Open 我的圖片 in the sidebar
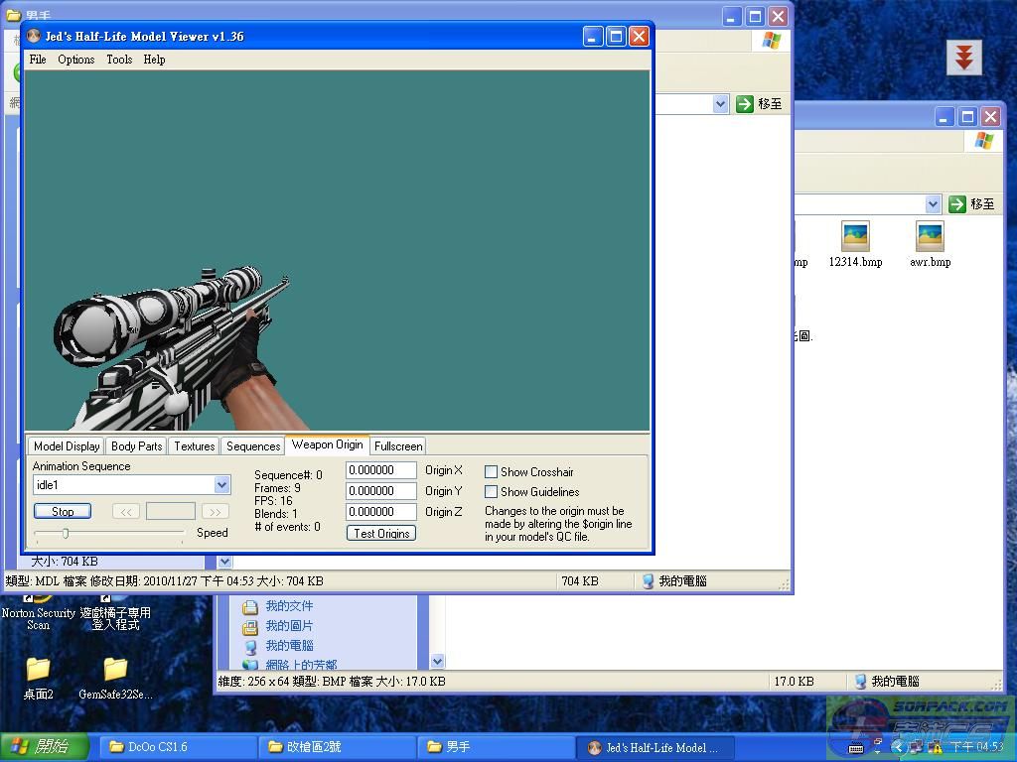Screen dimensions: 1017x762 pyautogui.click(x=288, y=625)
